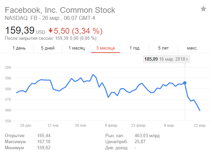This screenshot has height=159, width=211.
Task: Switch the chart to 5 лет
Action: click(x=163, y=48)
